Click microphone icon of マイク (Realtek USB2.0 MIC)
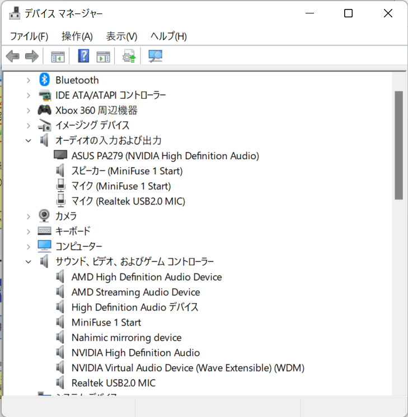 61,201
